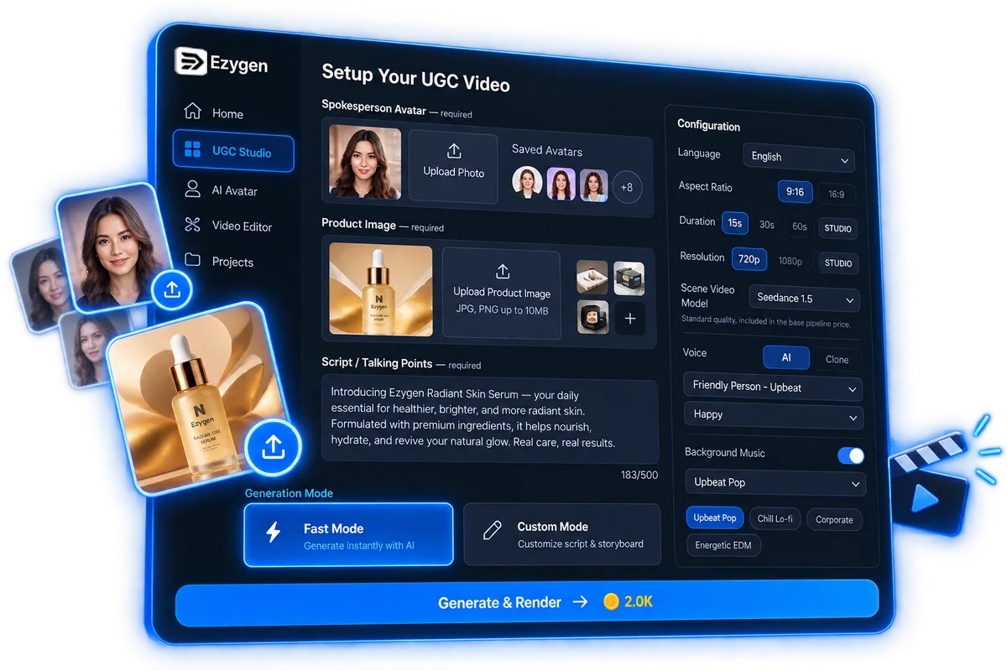1007x671 pixels.
Task: Open the Happy emotion dropdown
Action: click(x=774, y=415)
